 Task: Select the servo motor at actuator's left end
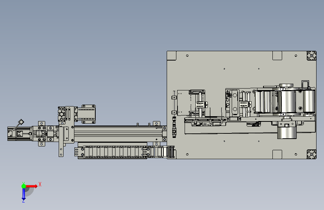point(20,134)
